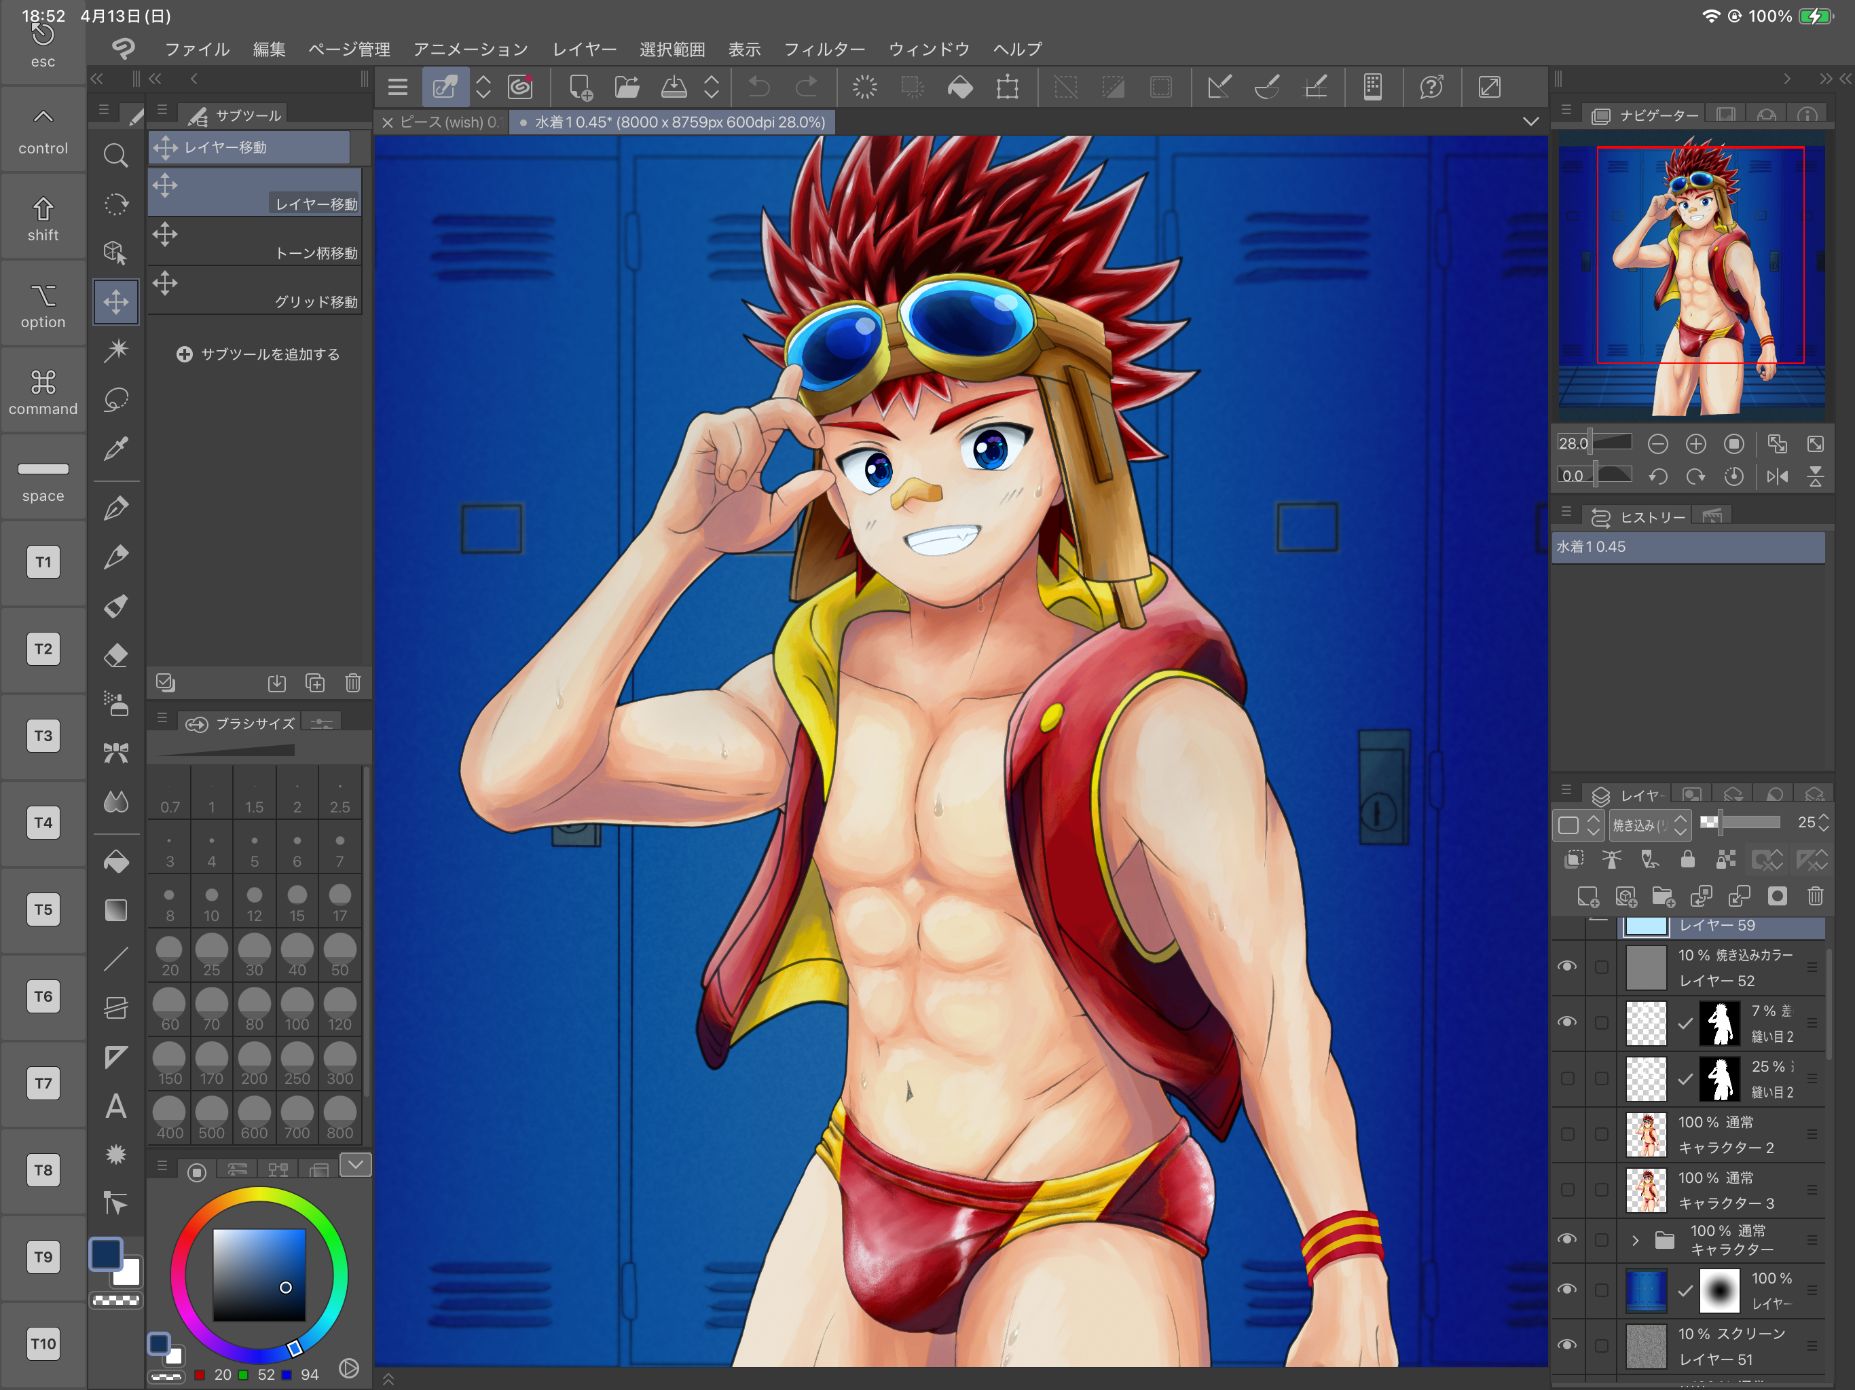Click the Fill bucket icon in command bar
Image resolution: width=1855 pixels, height=1390 pixels.
tap(959, 86)
